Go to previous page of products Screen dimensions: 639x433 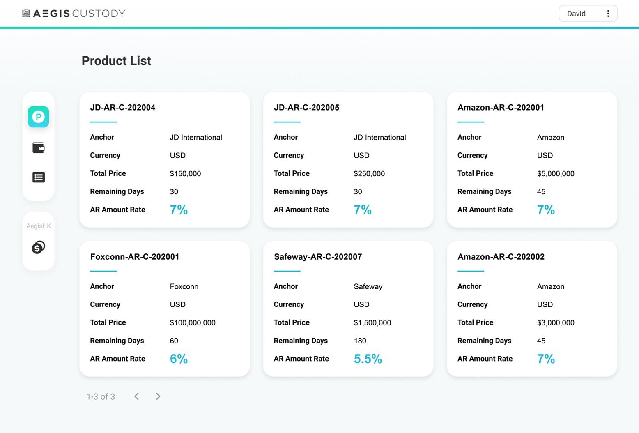[137, 396]
